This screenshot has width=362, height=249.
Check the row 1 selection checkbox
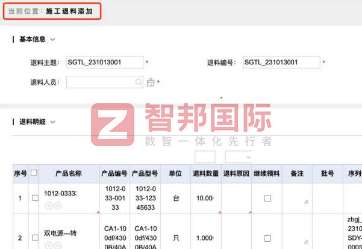click(36, 198)
